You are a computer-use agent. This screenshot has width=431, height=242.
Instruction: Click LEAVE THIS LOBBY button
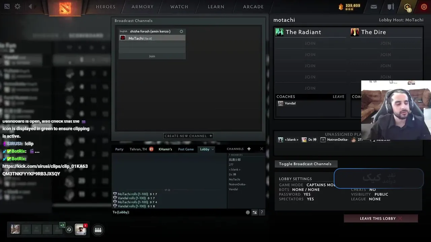pyautogui.click(x=381, y=218)
